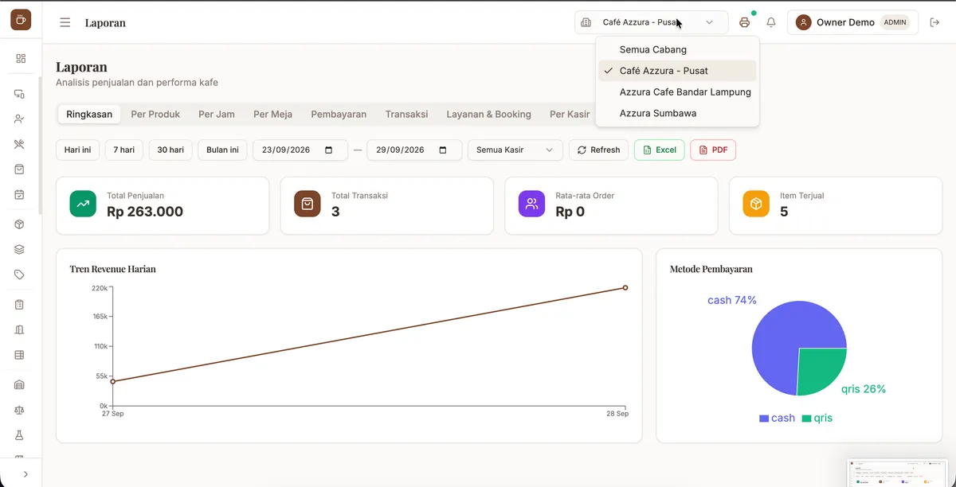This screenshot has height=487, width=956.
Task: Open the stacked layers sidebar icon
Action: click(x=20, y=250)
